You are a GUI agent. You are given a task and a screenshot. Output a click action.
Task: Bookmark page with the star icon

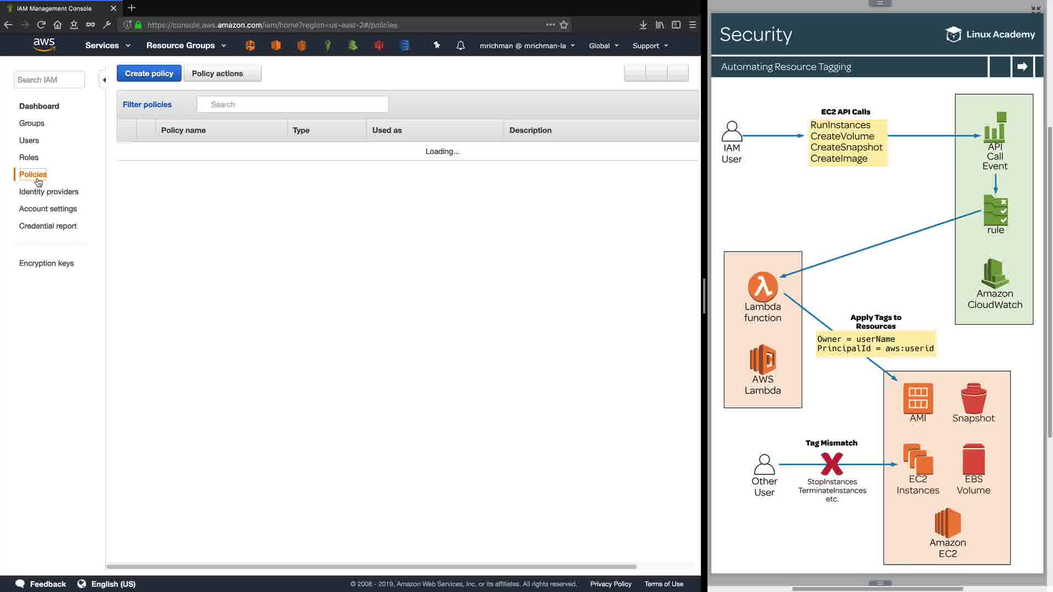pos(564,25)
